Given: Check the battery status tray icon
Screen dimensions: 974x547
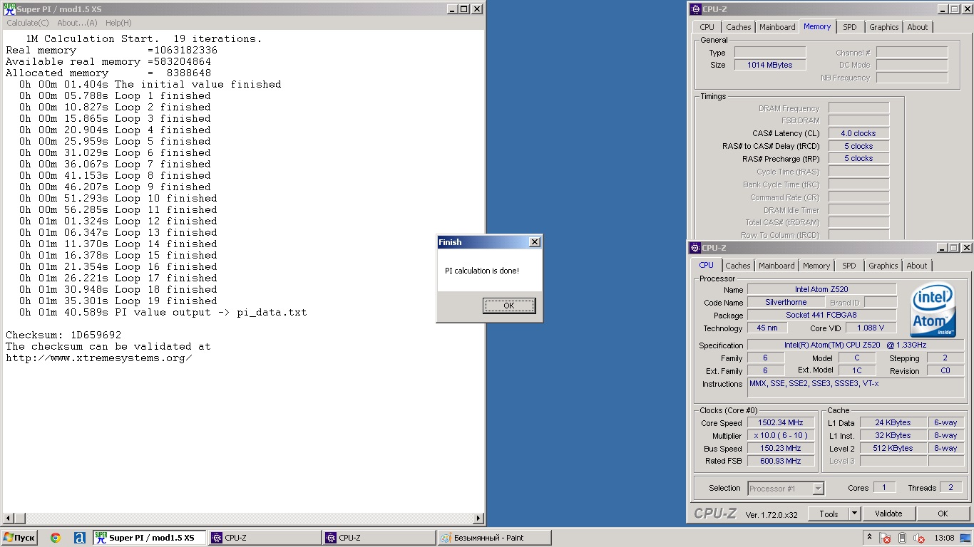Looking at the screenshot, I should pos(902,538).
